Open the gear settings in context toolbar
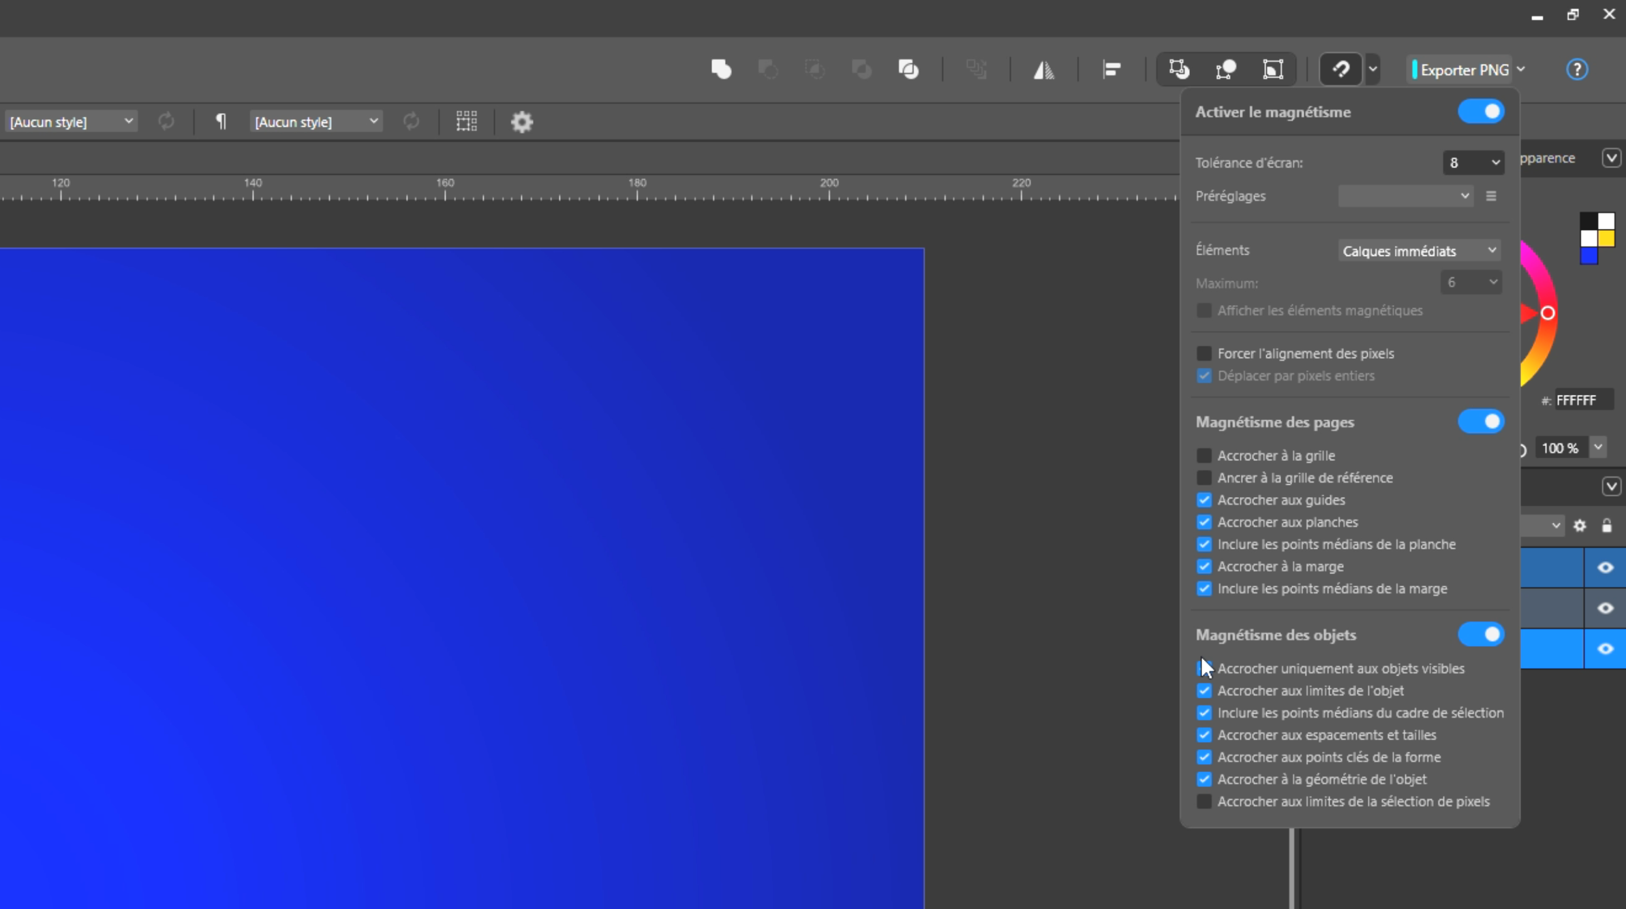1626x909 pixels. (x=521, y=122)
